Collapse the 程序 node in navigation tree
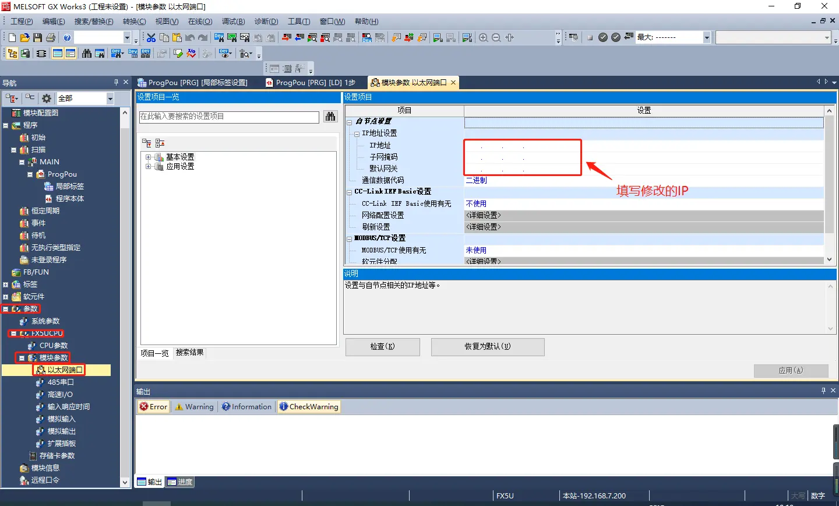This screenshot has height=506, width=839. [5, 125]
